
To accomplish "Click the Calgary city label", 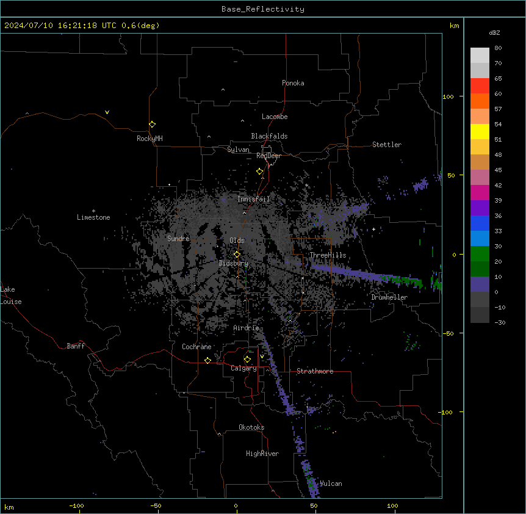I will [243, 368].
